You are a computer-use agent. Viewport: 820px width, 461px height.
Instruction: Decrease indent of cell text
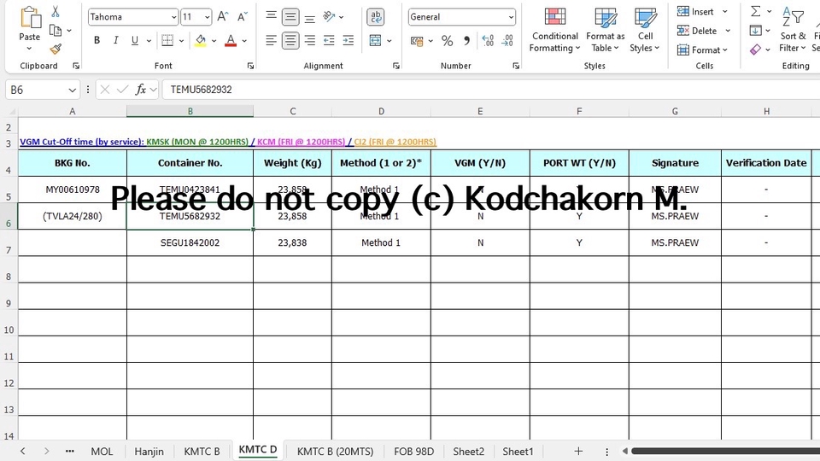tap(329, 40)
